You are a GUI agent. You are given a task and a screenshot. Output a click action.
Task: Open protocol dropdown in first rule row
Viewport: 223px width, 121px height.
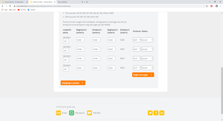137,40
